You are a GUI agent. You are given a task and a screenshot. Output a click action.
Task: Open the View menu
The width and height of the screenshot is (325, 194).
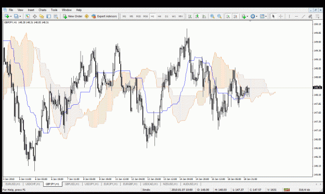click(x=20, y=10)
